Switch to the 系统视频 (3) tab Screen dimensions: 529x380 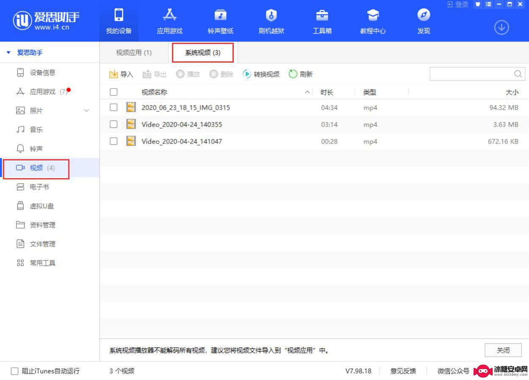pyautogui.click(x=203, y=53)
